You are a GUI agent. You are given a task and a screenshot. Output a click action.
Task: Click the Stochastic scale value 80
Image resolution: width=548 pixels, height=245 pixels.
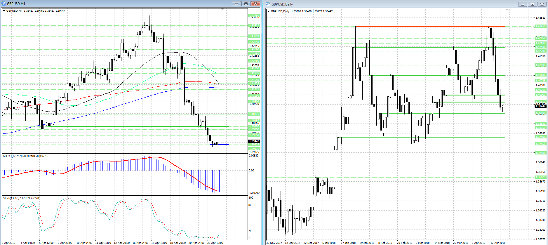click(250, 205)
